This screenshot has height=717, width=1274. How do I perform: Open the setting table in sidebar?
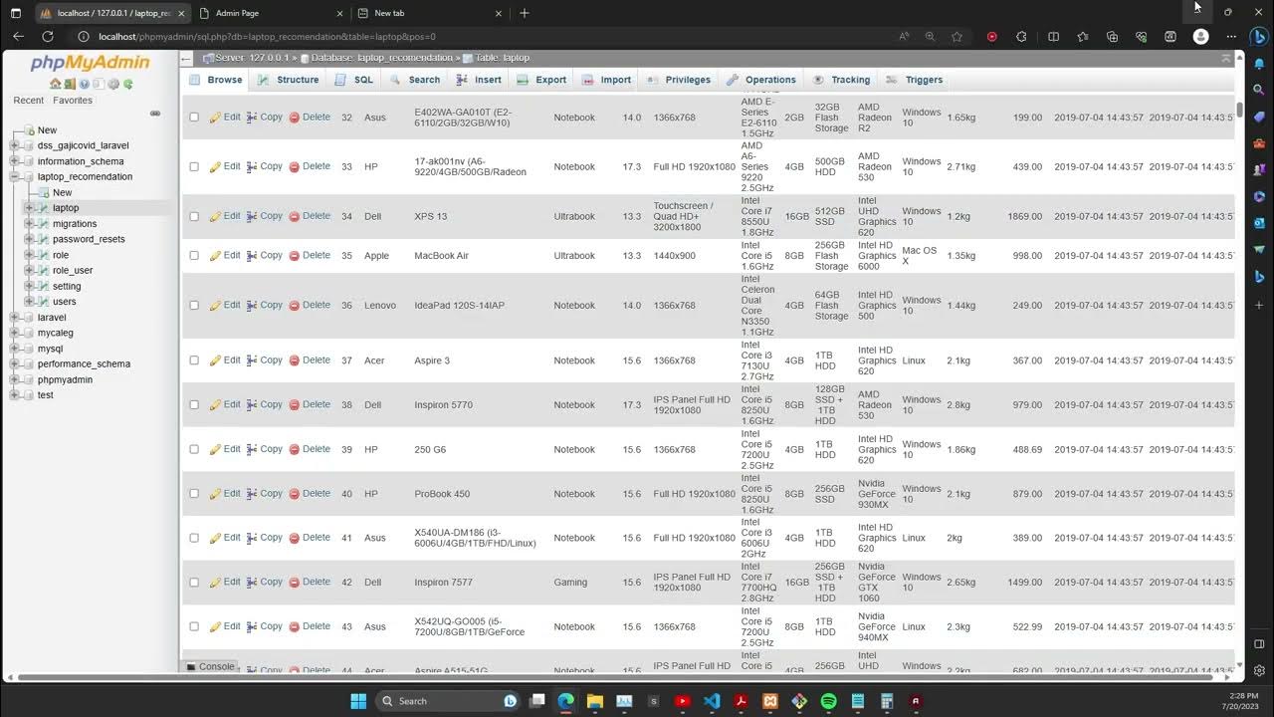tap(67, 286)
